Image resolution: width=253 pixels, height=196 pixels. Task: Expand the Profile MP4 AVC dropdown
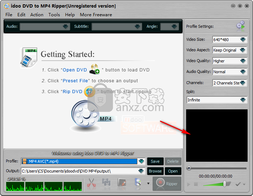141,161
